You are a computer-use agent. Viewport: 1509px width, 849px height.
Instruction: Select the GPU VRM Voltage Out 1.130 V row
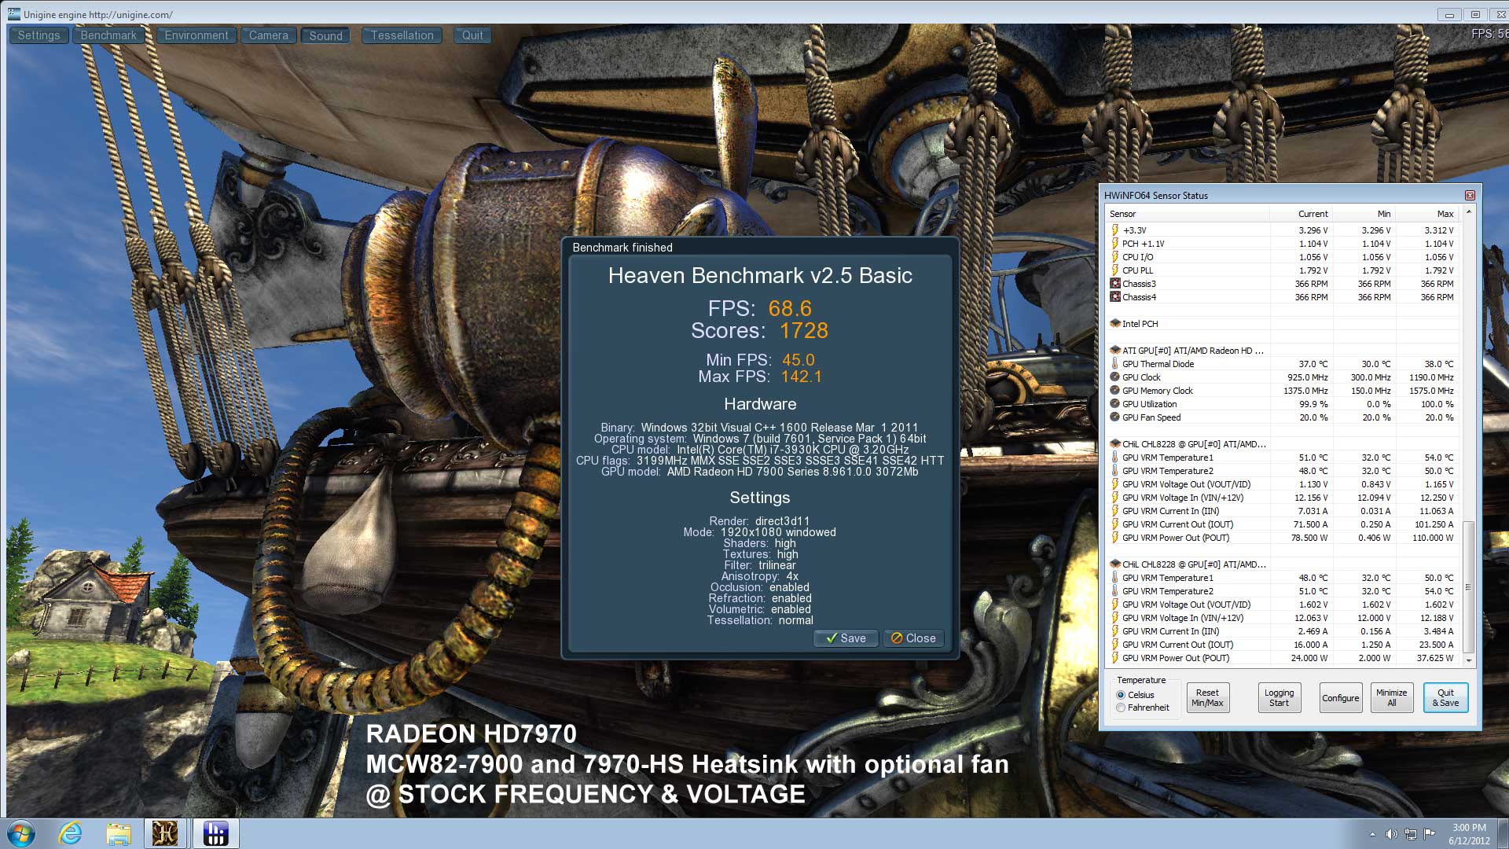[x=1282, y=484]
